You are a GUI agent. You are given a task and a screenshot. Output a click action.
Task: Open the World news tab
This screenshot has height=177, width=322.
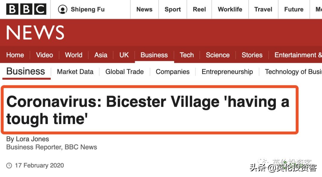point(73,55)
